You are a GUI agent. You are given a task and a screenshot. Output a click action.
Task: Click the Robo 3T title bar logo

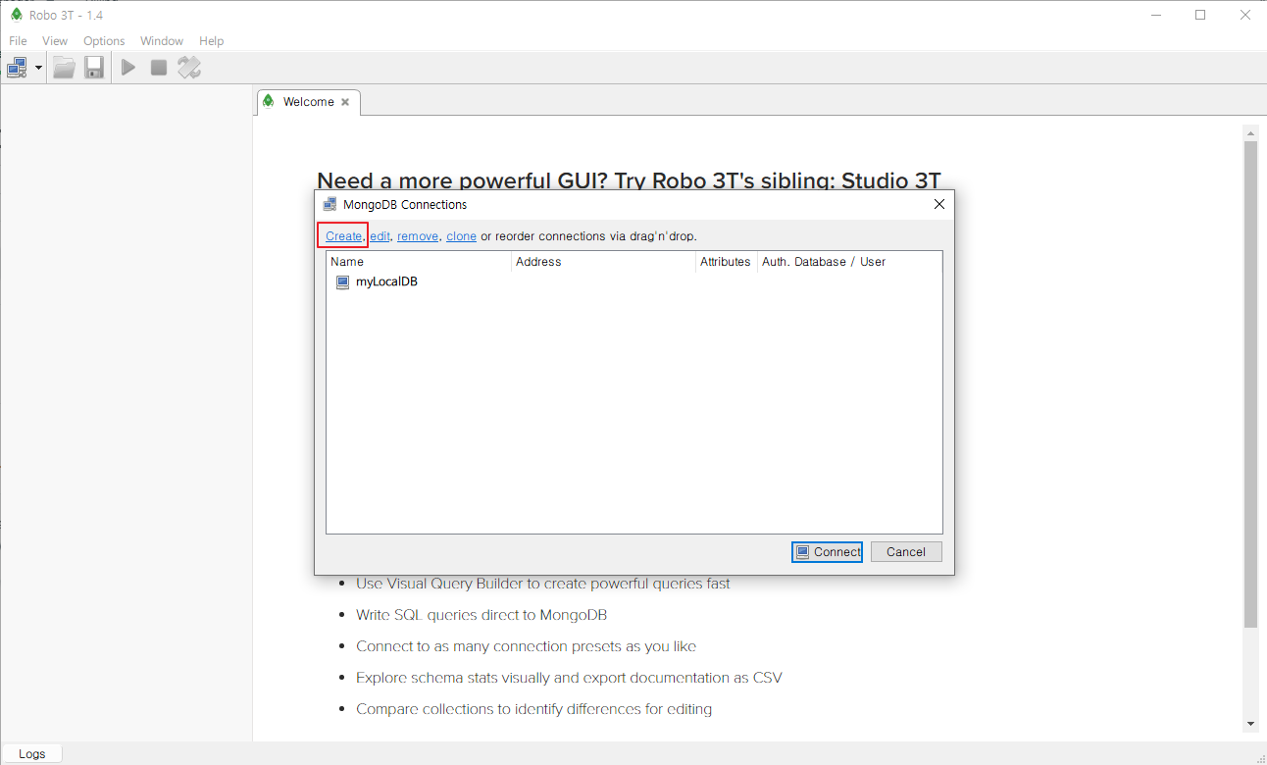[16, 15]
